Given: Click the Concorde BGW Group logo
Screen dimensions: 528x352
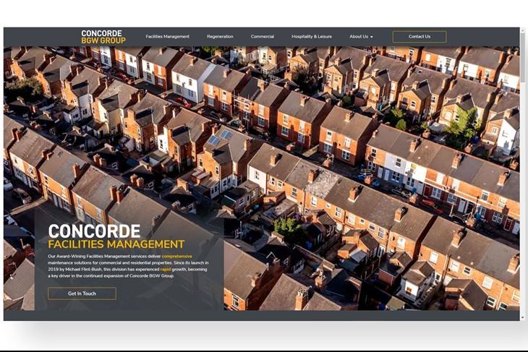Looking at the screenshot, I should [103, 37].
